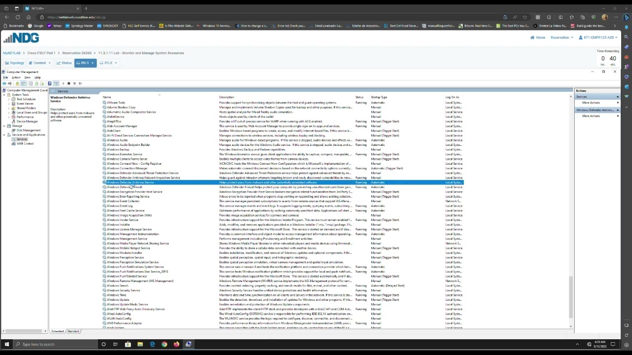Open Edge from the taskbar

pyautogui.click(x=152, y=344)
